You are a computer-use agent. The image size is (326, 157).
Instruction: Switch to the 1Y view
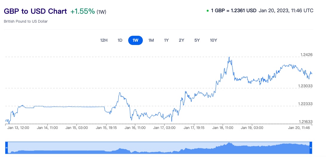[166, 40]
